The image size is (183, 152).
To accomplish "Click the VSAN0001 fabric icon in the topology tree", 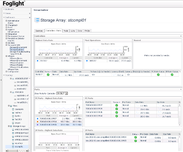I will (13, 92).
